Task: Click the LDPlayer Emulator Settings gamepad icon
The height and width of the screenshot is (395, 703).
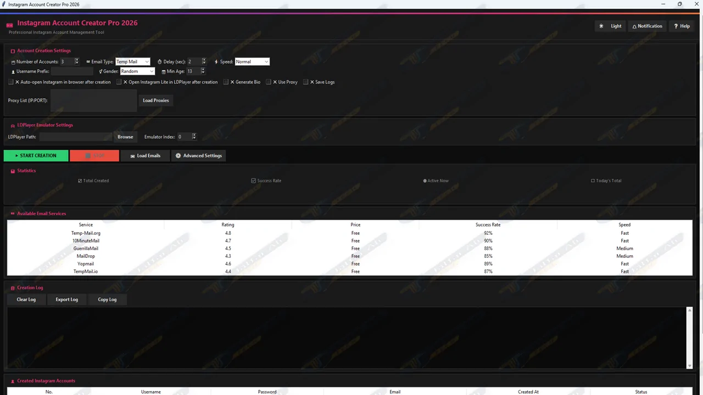Action: [x=13, y=126]
